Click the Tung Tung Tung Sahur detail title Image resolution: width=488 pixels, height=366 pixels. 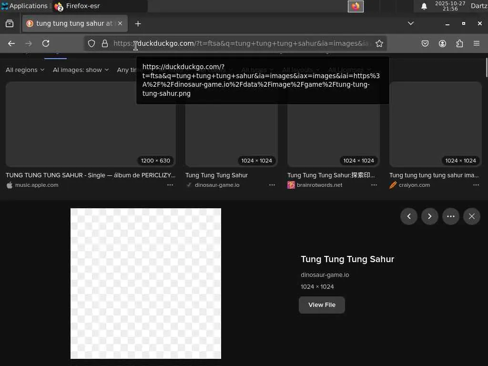point(347,259)
